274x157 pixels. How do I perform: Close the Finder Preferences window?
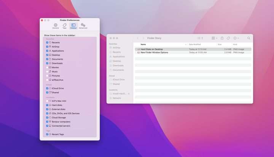[42, 20]
